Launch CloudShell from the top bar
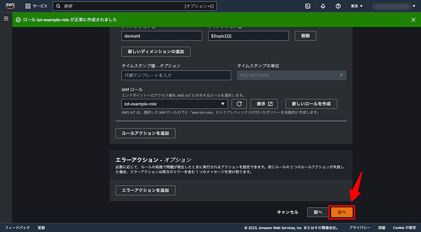This screenshot has width=421, height=232. 308,6
